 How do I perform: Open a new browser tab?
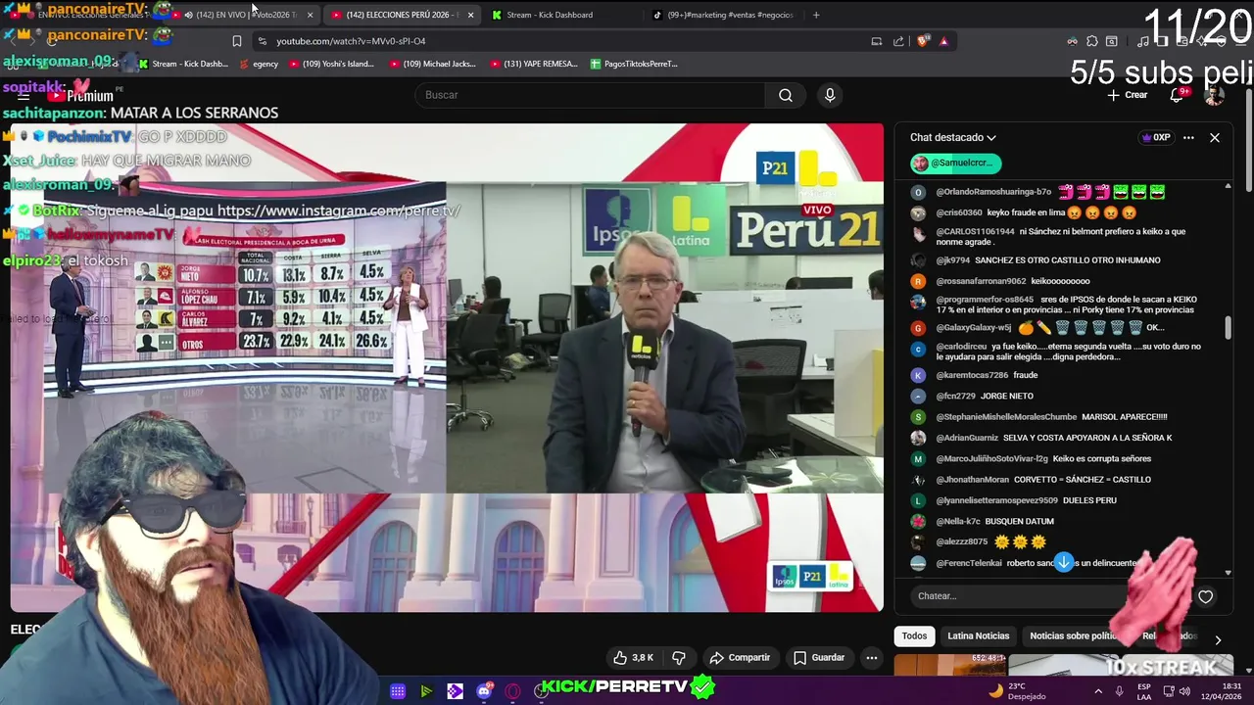[x=816, y=15]
